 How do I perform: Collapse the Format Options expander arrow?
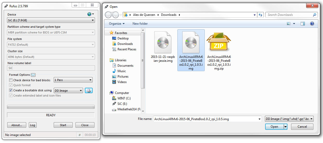pyautogui.click(x=33, y=75)
